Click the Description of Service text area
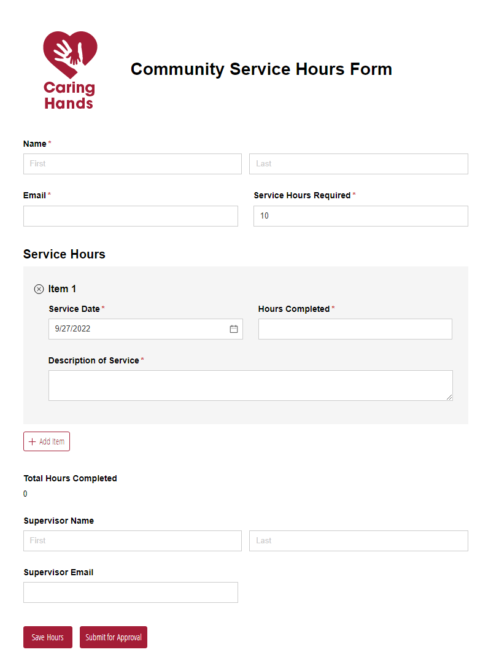491x671 pixels. coord(250,385)
